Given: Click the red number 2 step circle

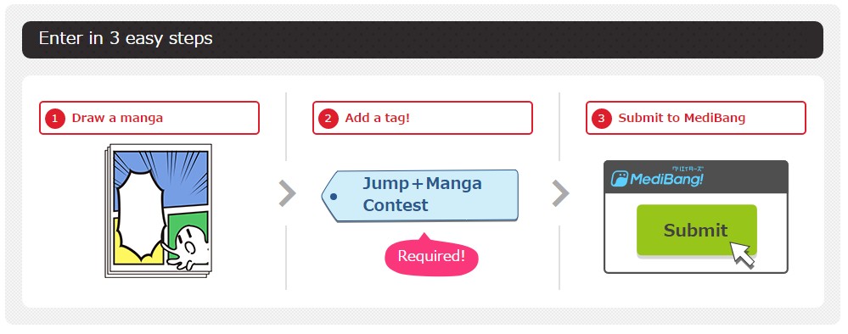Looking at the screenshot, I should coord(329,119).
